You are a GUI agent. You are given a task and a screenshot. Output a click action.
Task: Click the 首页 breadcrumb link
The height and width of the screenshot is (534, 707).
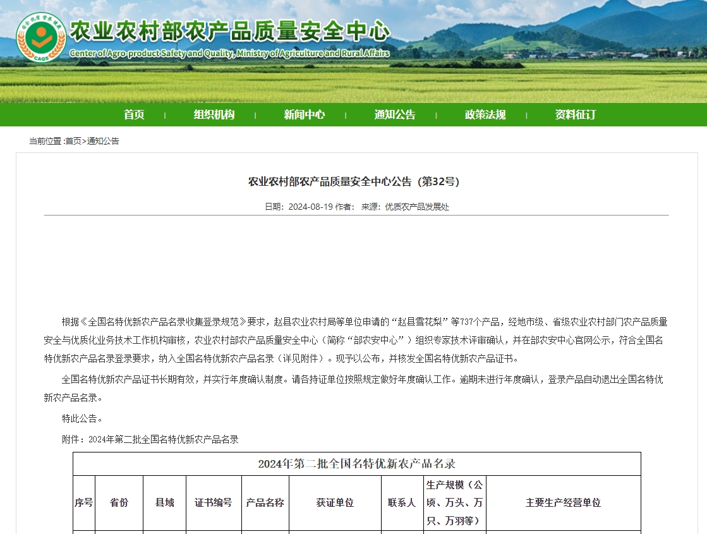[x=73, y=141]
